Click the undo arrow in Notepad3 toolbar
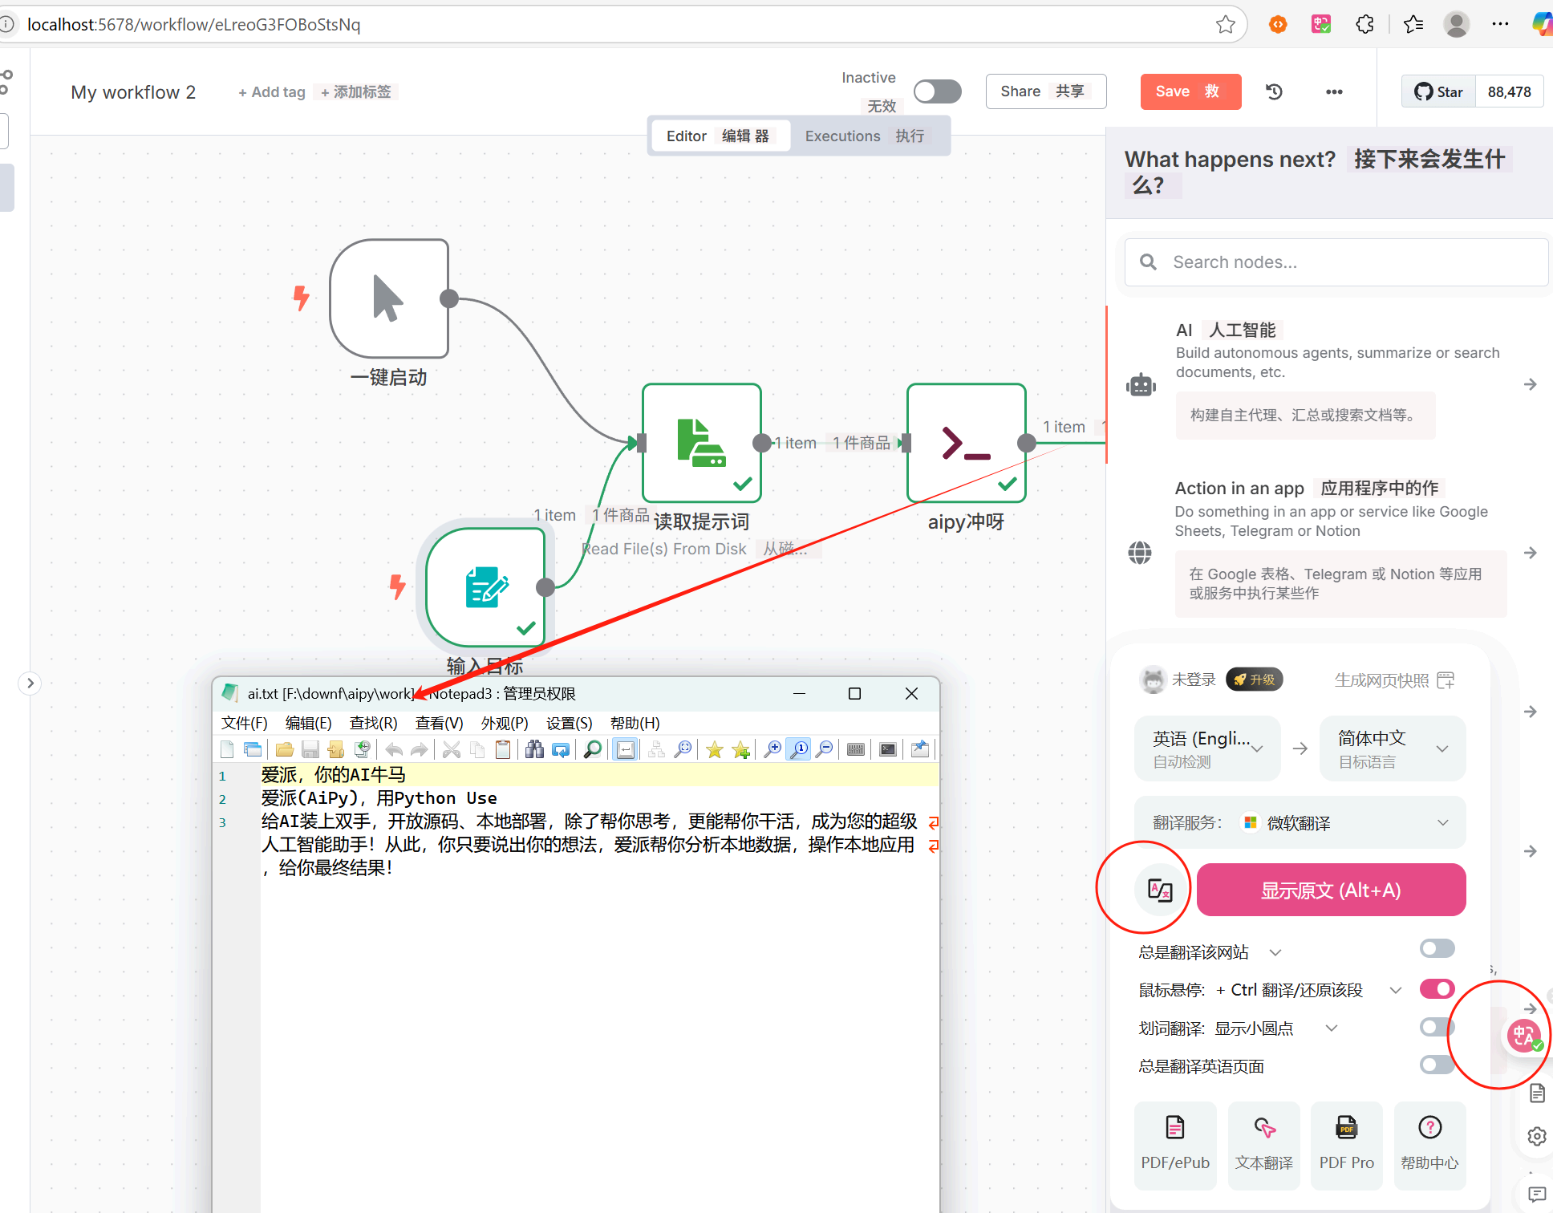This screenshot has height=1213, width=1553. coord(394,749)
